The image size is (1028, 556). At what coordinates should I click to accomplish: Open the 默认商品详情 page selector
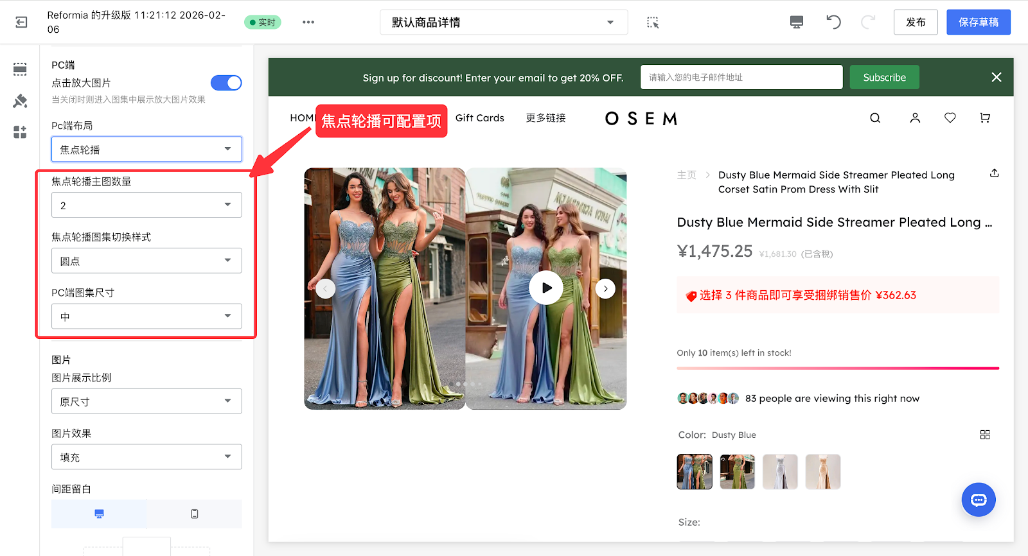pyautogui.click(x=503, y=22)
